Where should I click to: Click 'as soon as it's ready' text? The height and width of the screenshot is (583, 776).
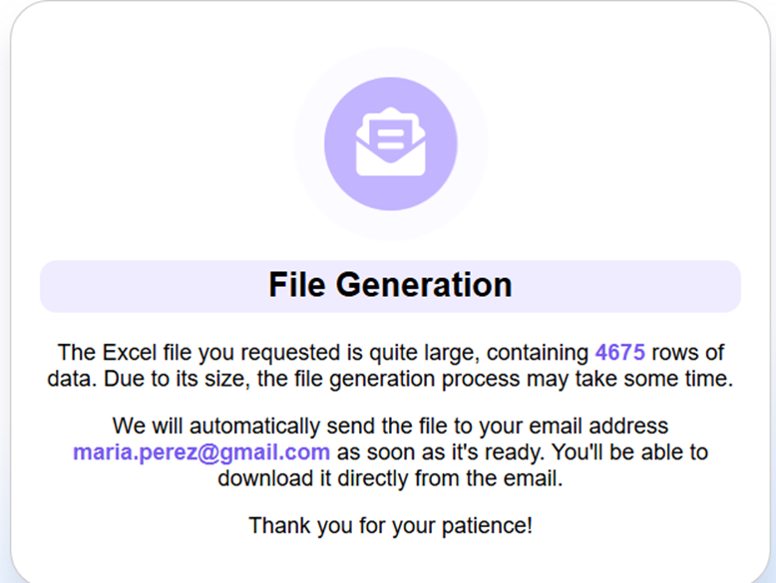coord(441,452)
